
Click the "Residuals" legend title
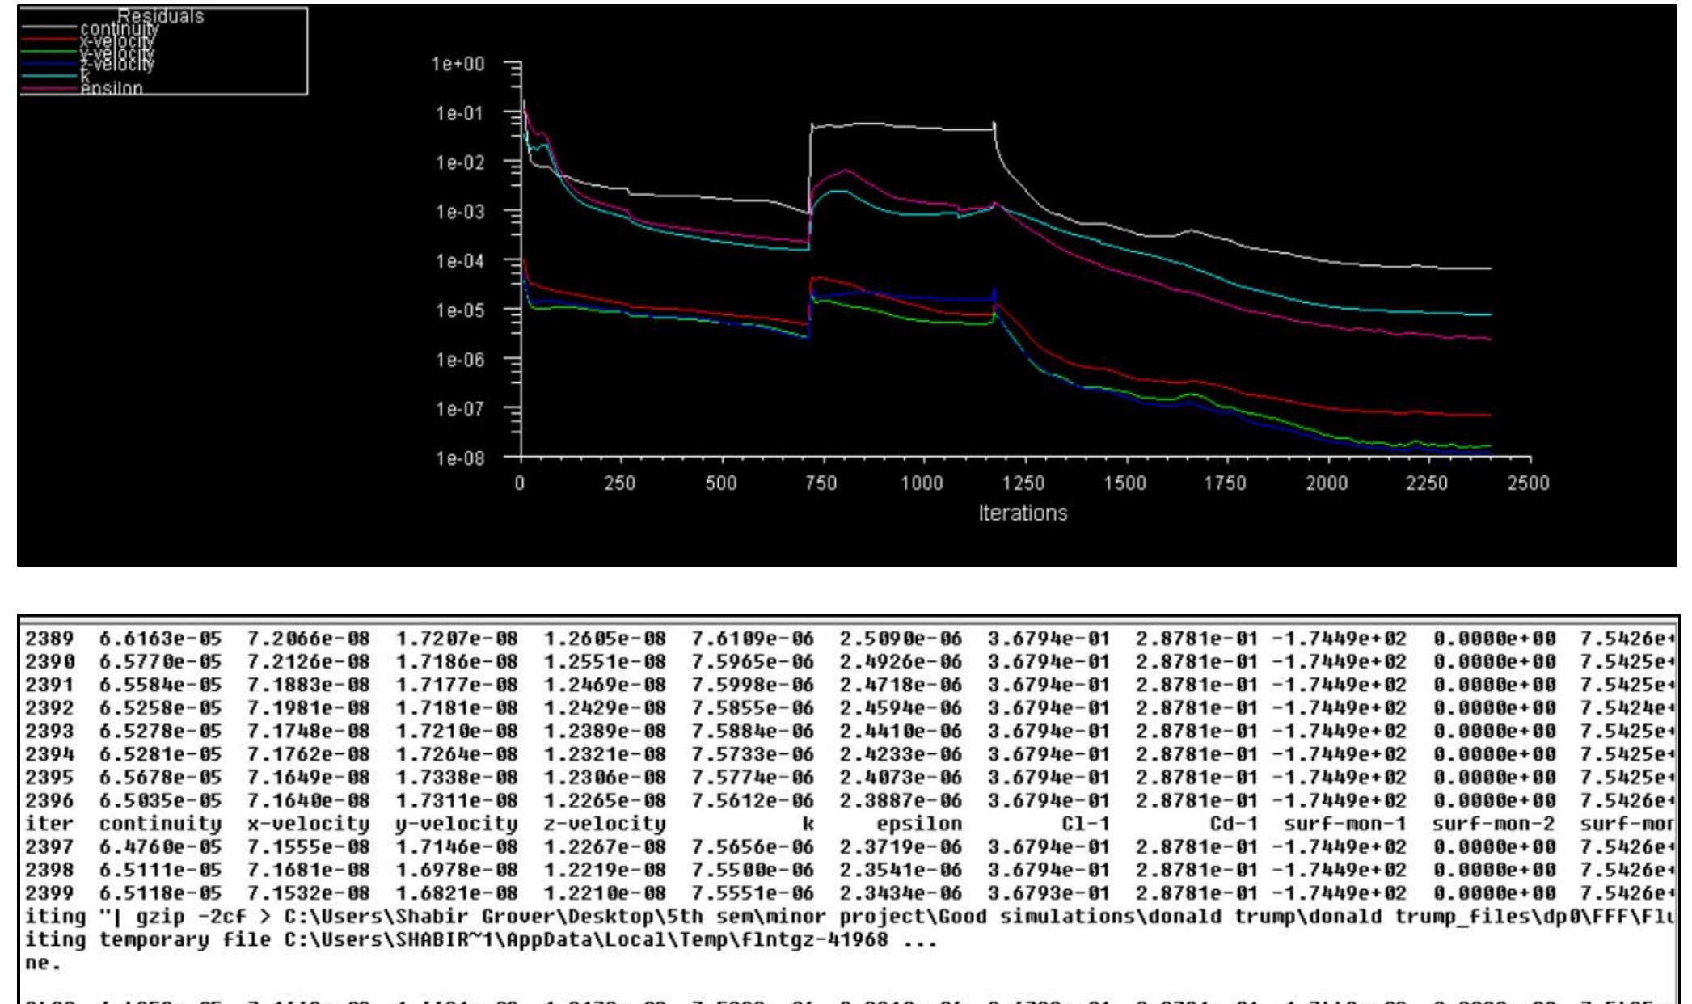pyautogui.click(x=161, y=16)
